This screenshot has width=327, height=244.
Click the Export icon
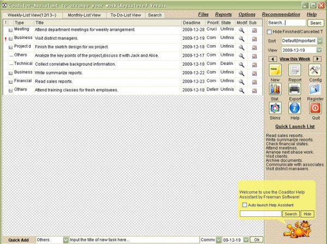pyautogui.click(x=295, y=89)
